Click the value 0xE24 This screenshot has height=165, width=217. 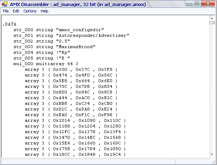point(105,109)
